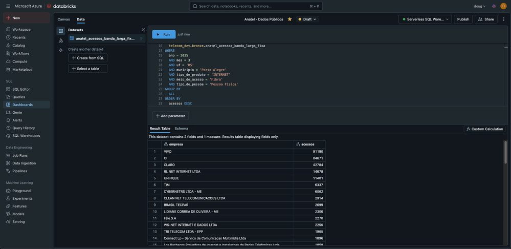Click the assistant icon in side rail

[61, 50]
